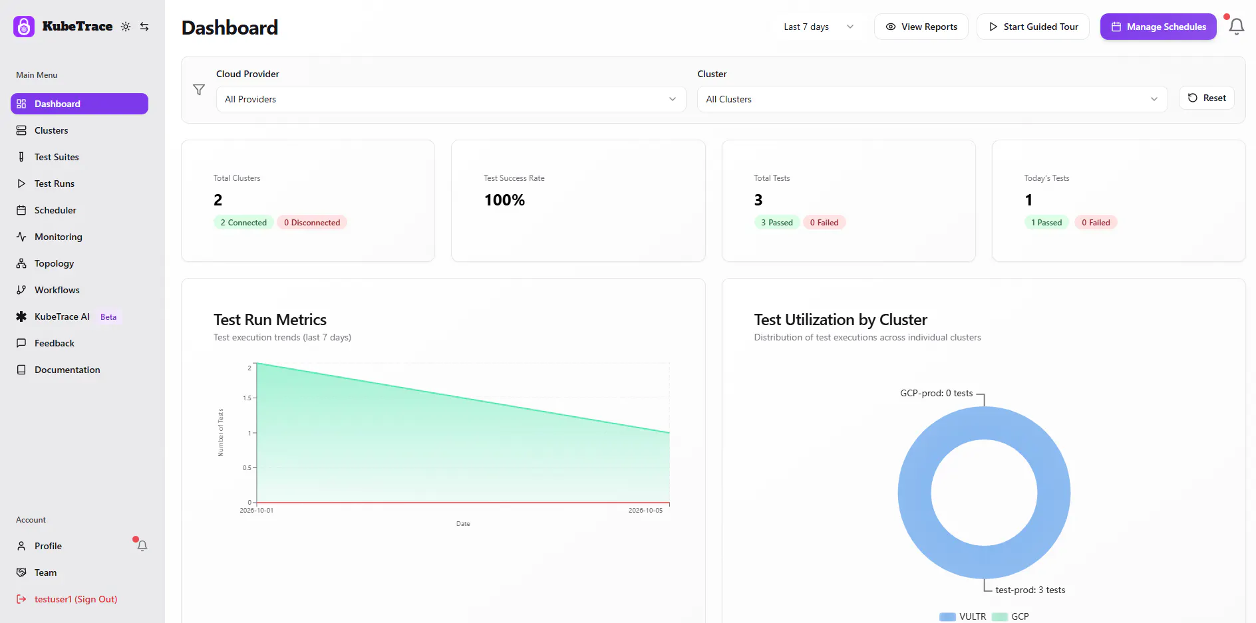Image resolution: width=1256 pixels, height=623 pixels.
Task: Open Test Runs section
Action: 79,184
